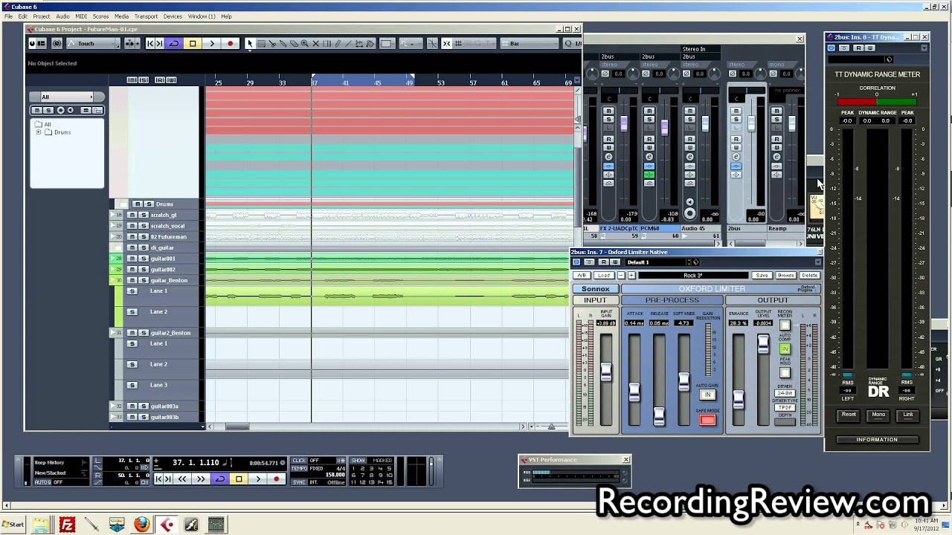Toggle Snap to zero crossing icon
The height and width of the screenshot is (535, 952).
432,44
